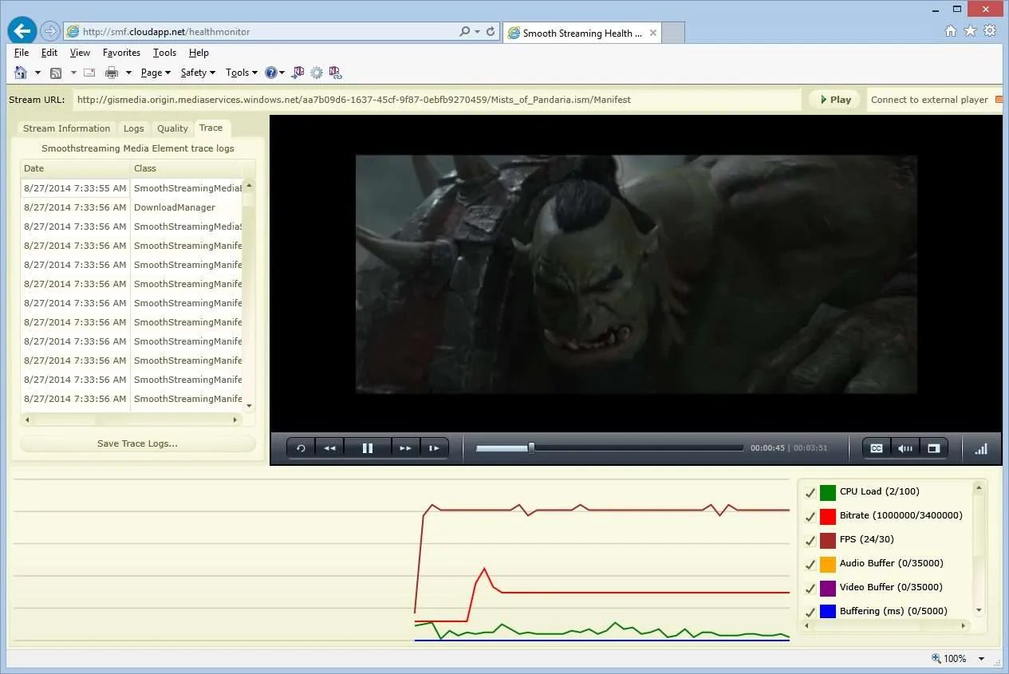The height and width of the screenshot is (674, 1009).
Task: Click the red Bitrate color swatch
Action: tap(828, 516)
